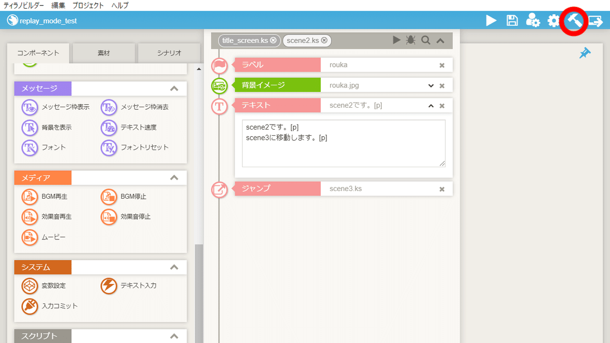Click inside the scene2 text editing area

click(344, 143)
